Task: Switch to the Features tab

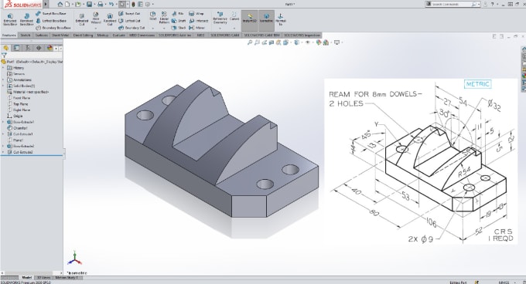Action: (9, 35)
